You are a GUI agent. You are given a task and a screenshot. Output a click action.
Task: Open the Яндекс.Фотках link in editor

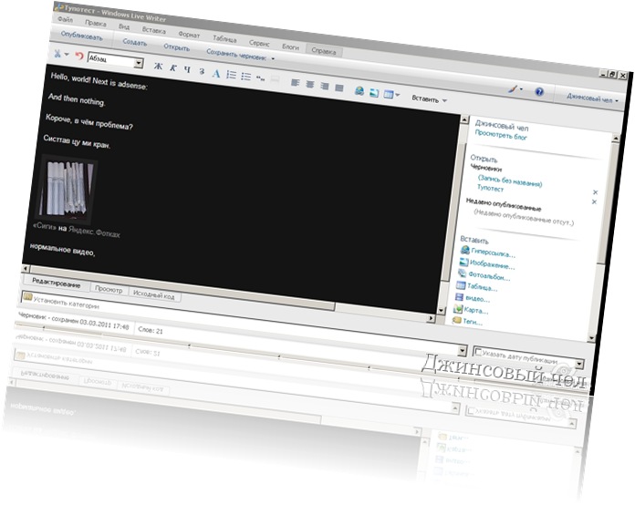tap(94, 232)
